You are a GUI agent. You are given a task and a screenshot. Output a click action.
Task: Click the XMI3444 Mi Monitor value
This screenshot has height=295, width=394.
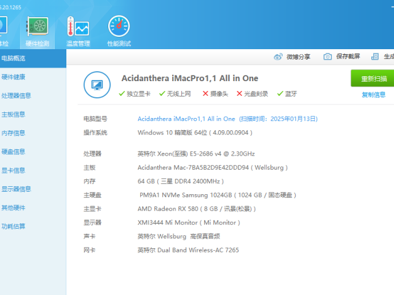(189, 222)
